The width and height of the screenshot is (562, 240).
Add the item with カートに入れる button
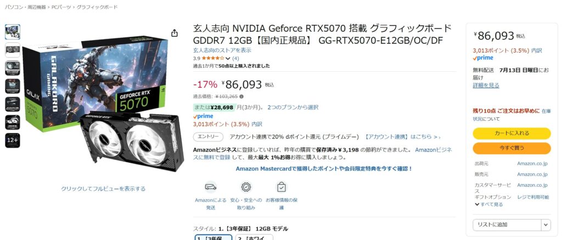pyautogui.click(x=512, y=133)
